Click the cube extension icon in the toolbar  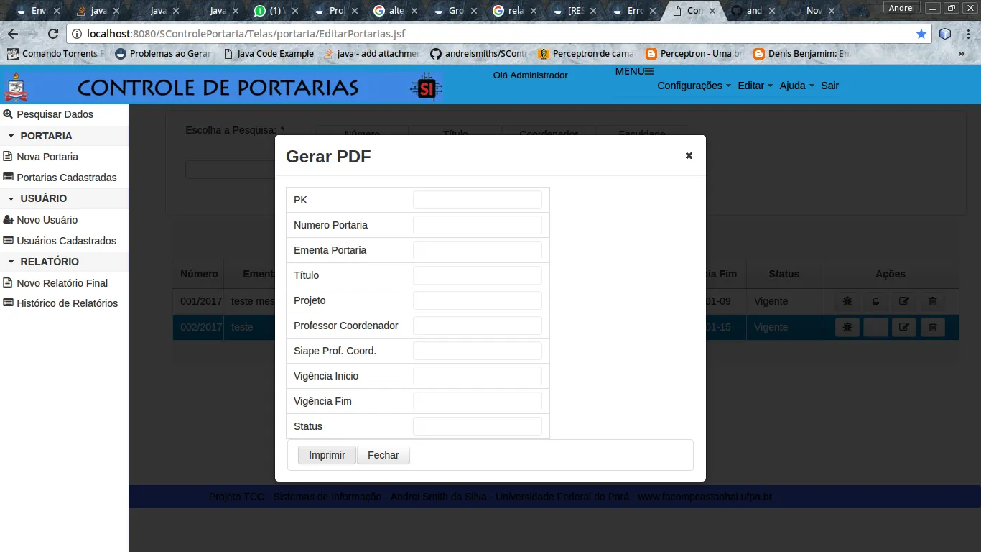(945, 34)
